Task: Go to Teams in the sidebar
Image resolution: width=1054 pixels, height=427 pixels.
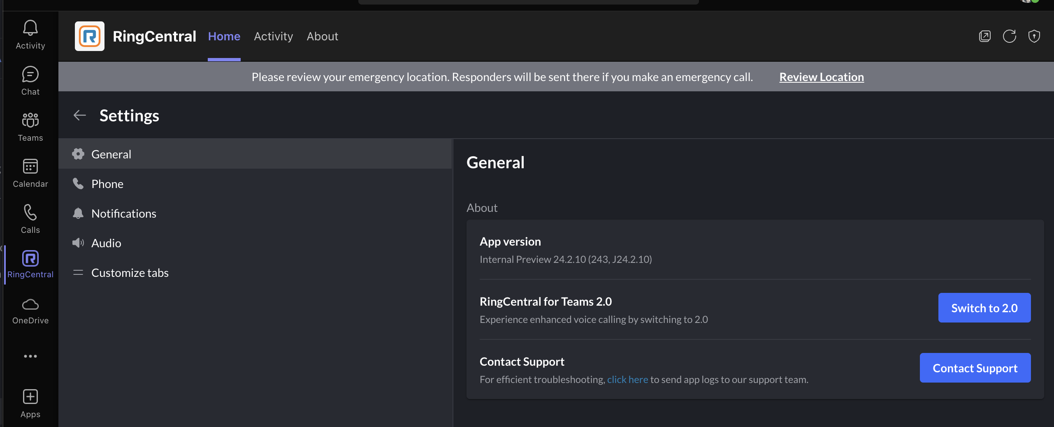Action: click(x=30, y=127)
